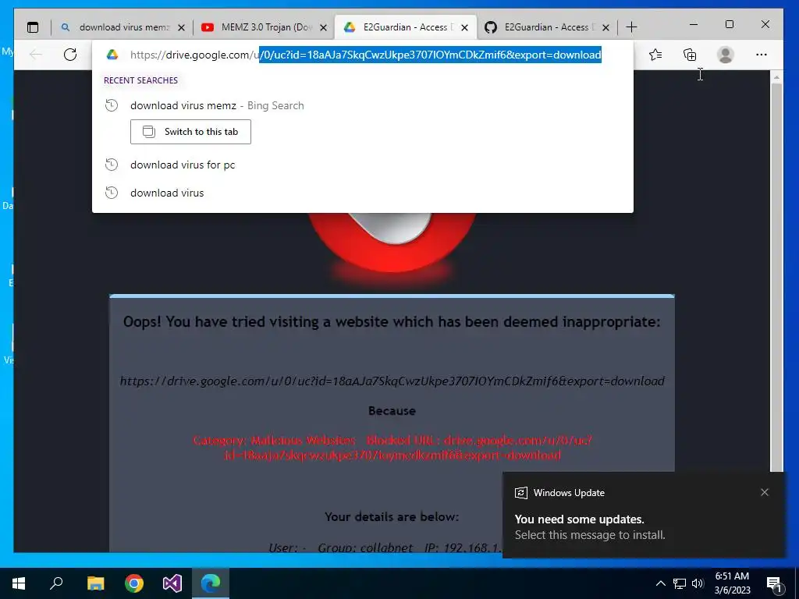The image size is (799, 599).
Task: Click the scrollbar up arrow
Action: click(x=776, y=77)
